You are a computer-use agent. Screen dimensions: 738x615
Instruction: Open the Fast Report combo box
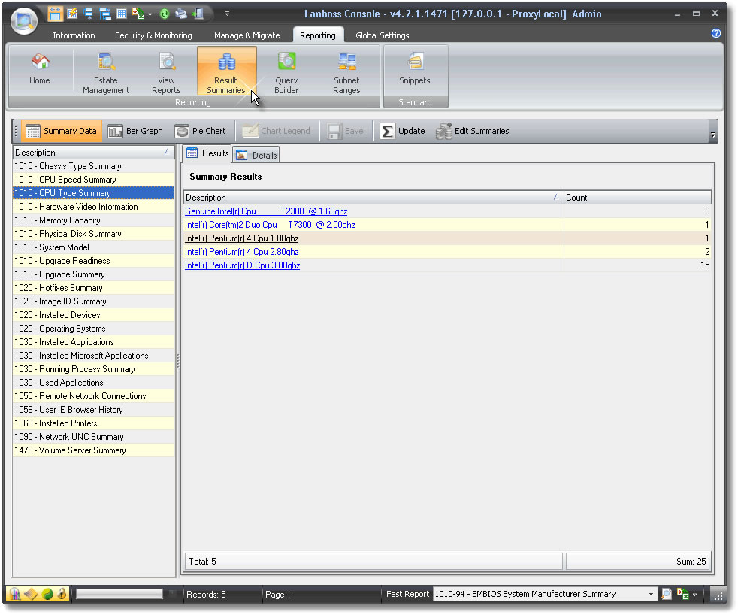(545, 594)
